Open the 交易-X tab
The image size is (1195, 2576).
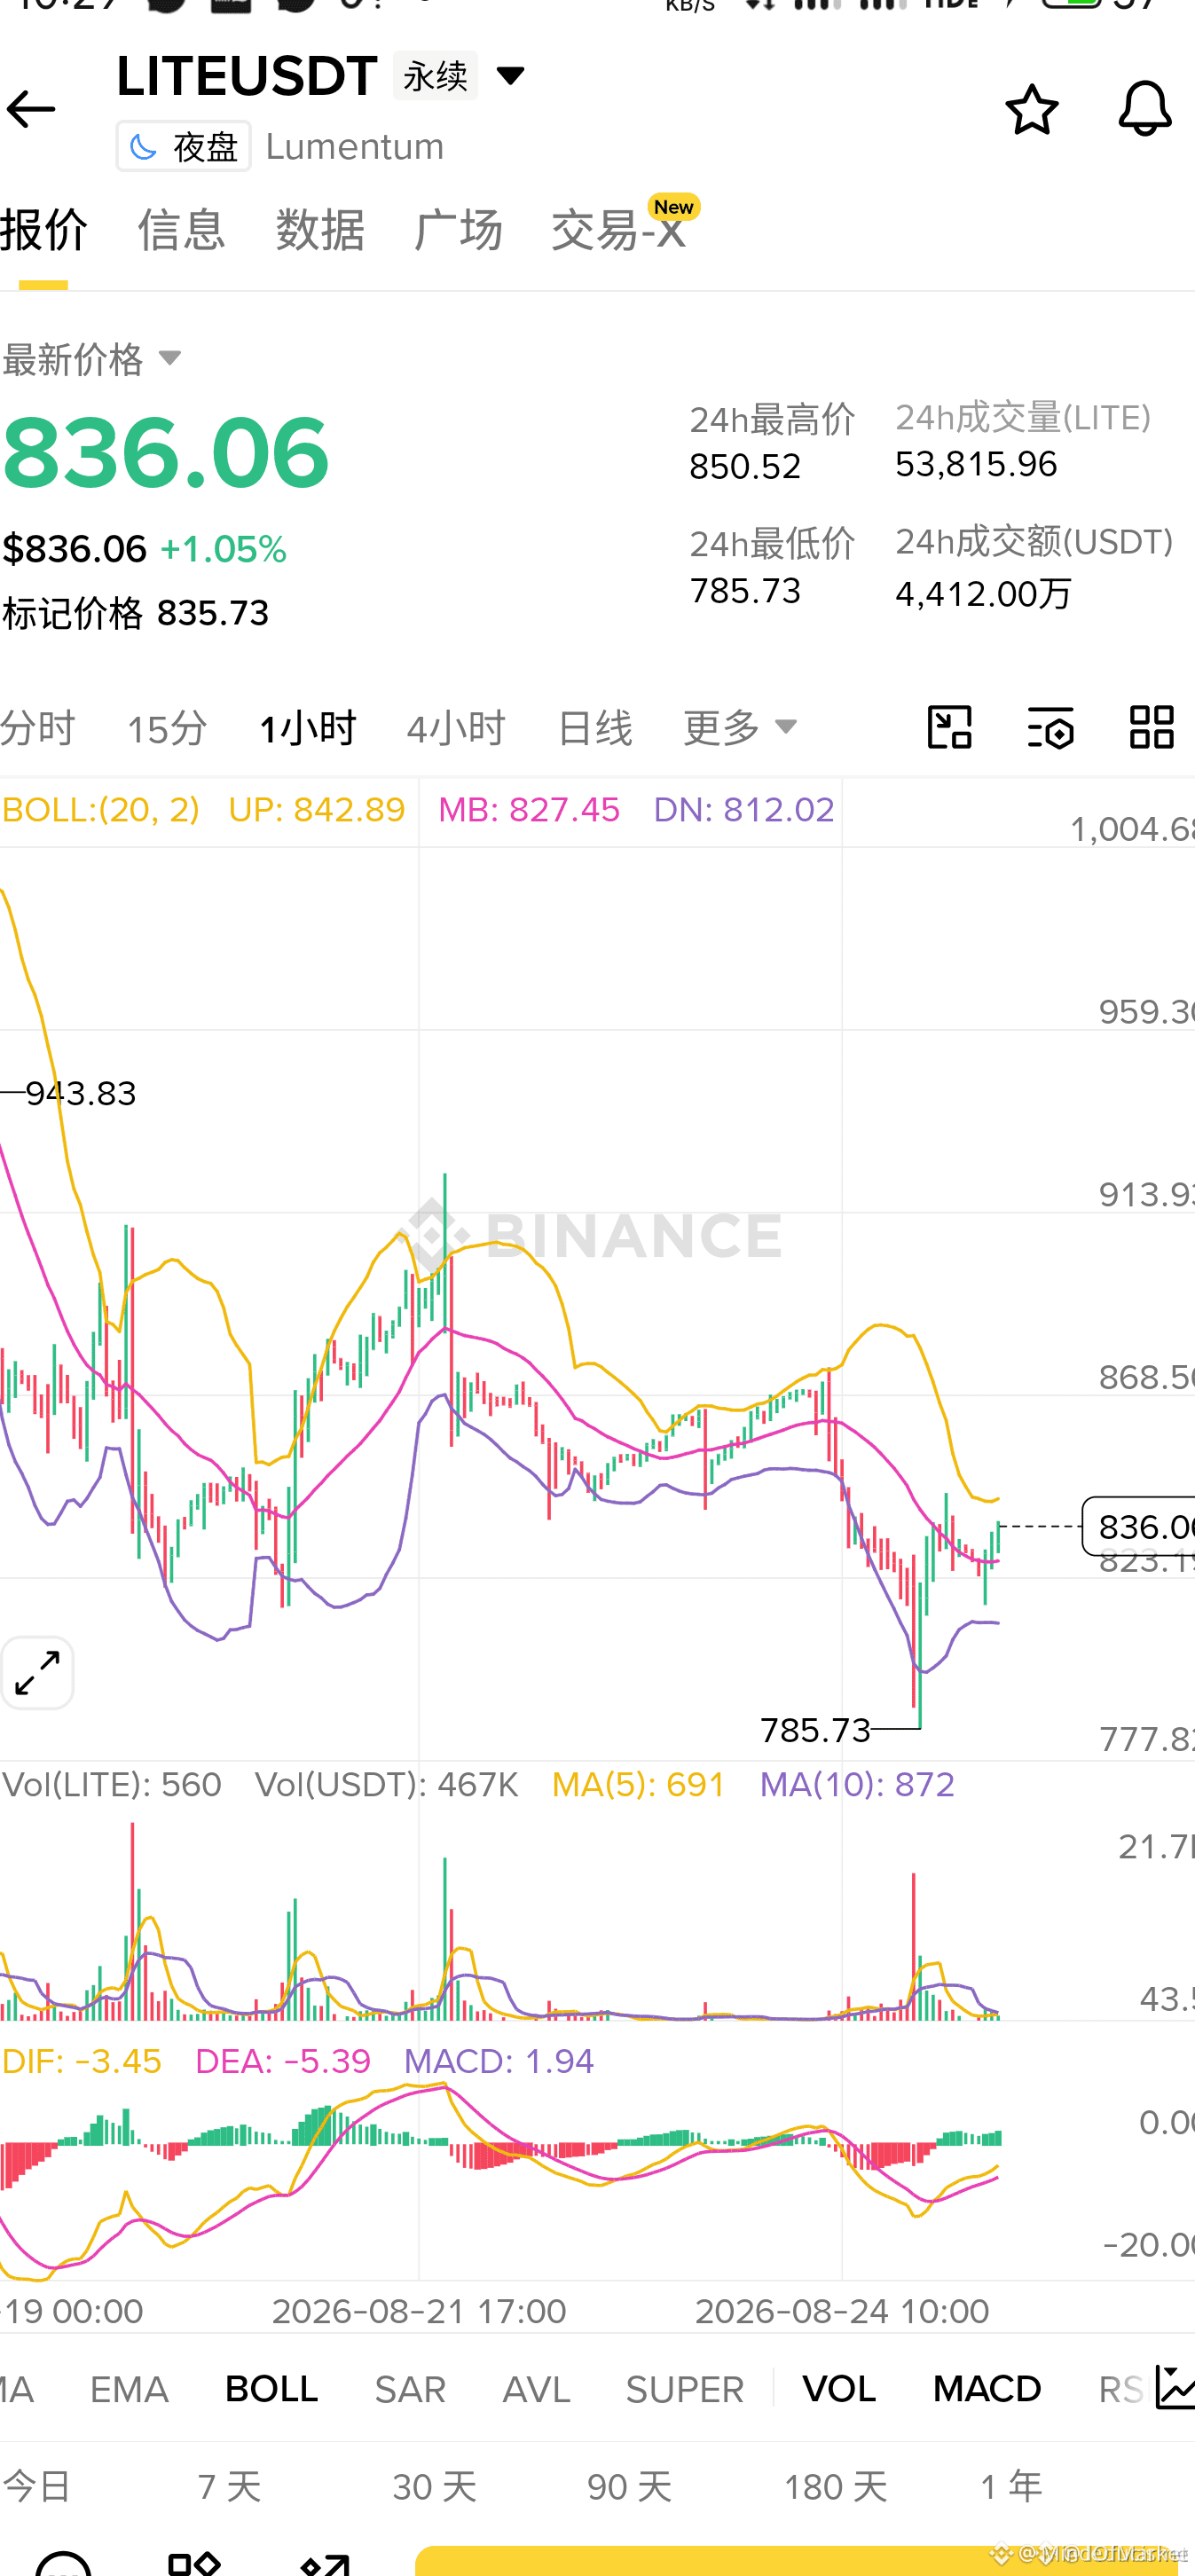click(618, 229)
